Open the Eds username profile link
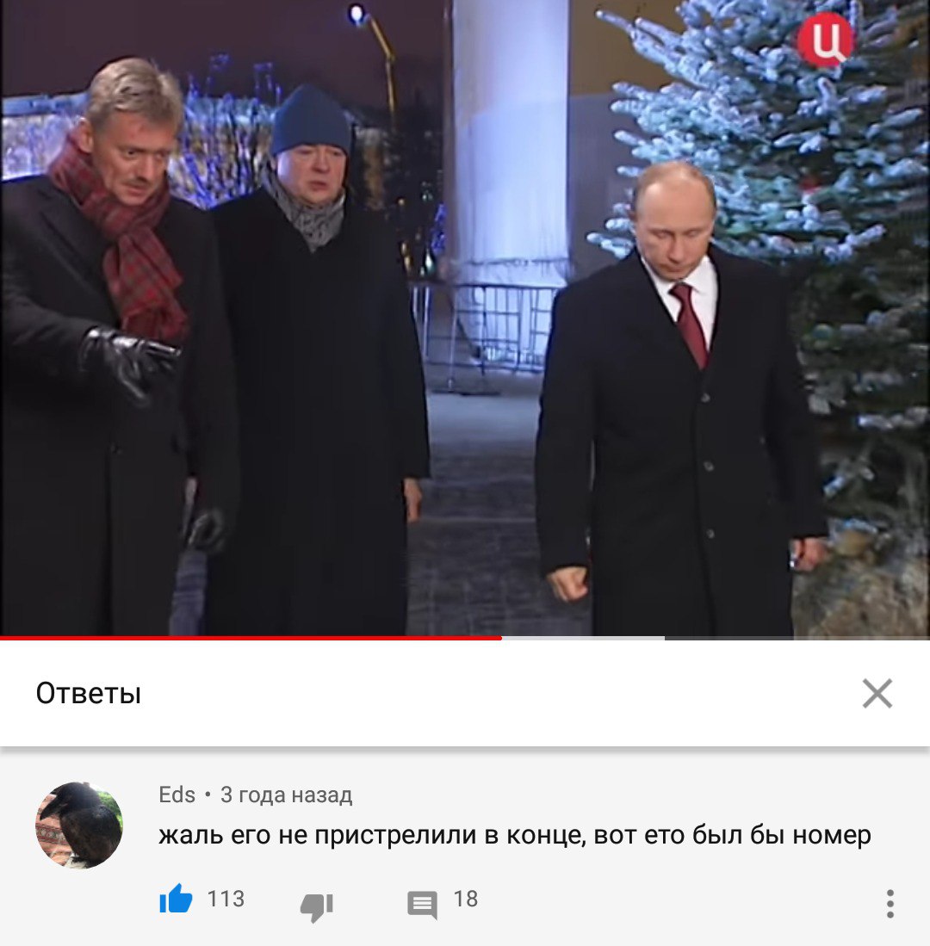This screenshot has width=930, height=946. pos(177,795)
